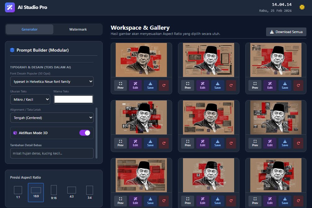This screenshot has width=312, height=208.
Task: Regenerate the center image of the gallery
Action: [x=231, y=143]
